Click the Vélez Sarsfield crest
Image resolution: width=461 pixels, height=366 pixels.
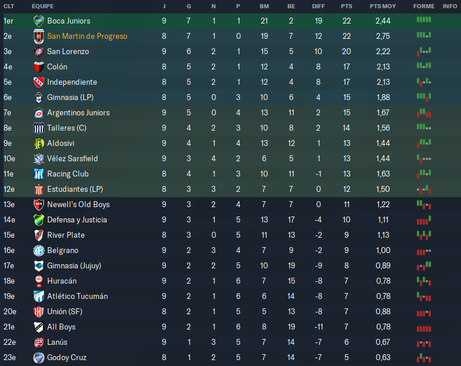[x=39, y=158]
